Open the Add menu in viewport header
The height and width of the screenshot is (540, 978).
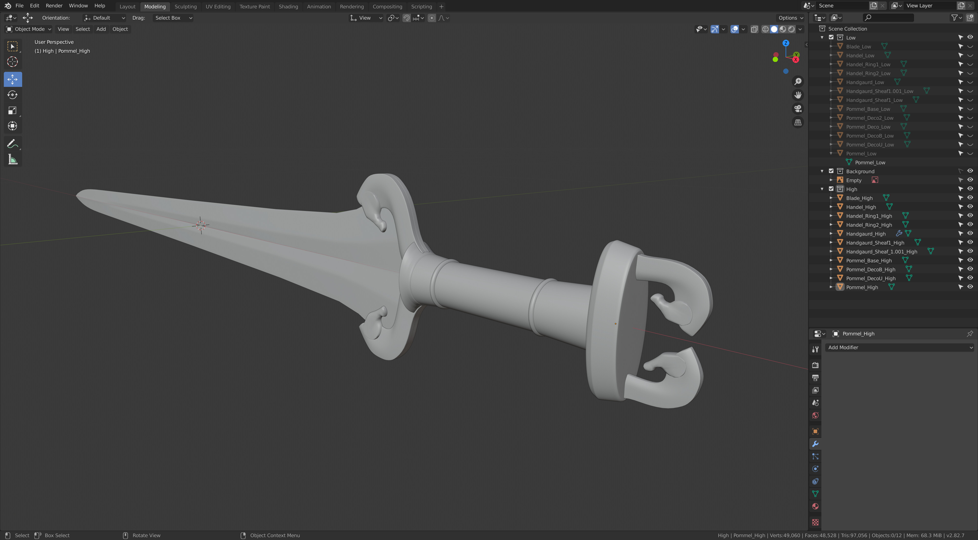coord(101,29)
